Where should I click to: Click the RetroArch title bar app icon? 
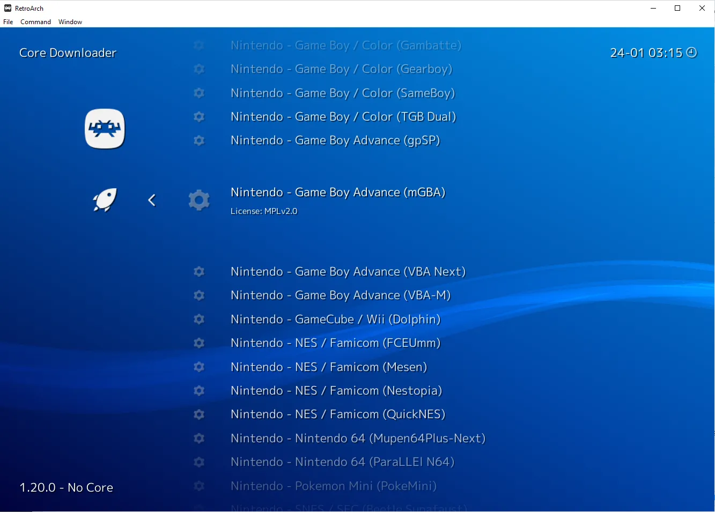click(8, 8)
